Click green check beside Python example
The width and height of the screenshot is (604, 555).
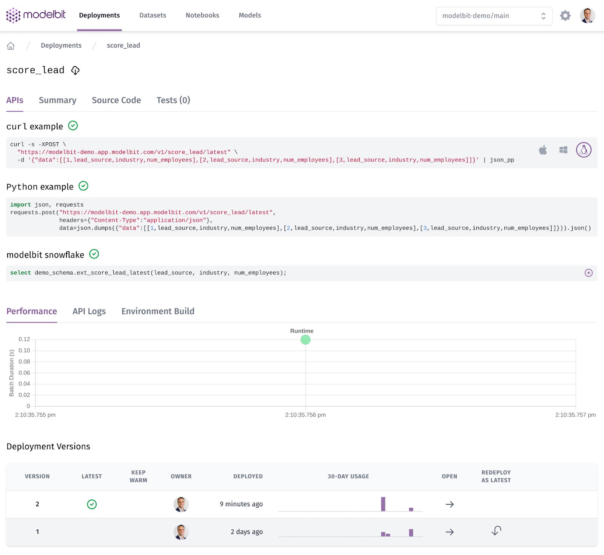(83, 186)
